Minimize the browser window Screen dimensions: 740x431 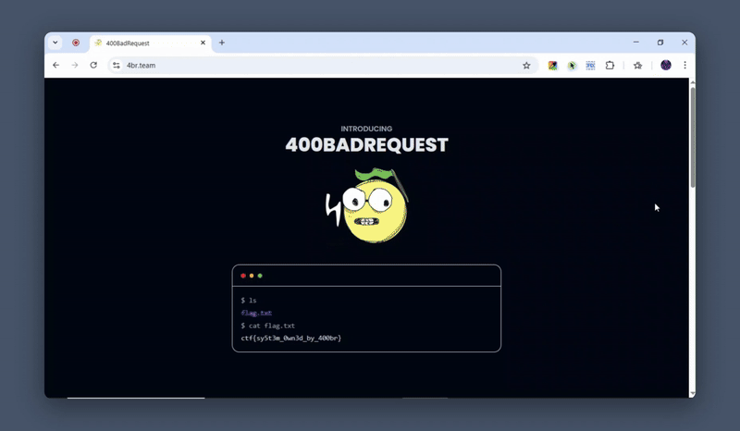coord(636,42)
